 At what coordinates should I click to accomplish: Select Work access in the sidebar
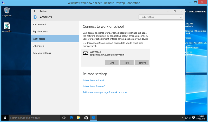pyautogui.click(x=55, y=39)
